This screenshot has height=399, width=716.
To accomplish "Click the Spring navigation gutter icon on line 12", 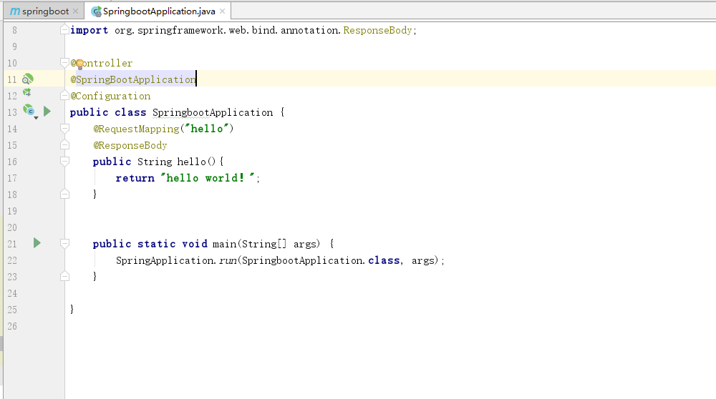I will pyautogui.click(x=27, y=92).
